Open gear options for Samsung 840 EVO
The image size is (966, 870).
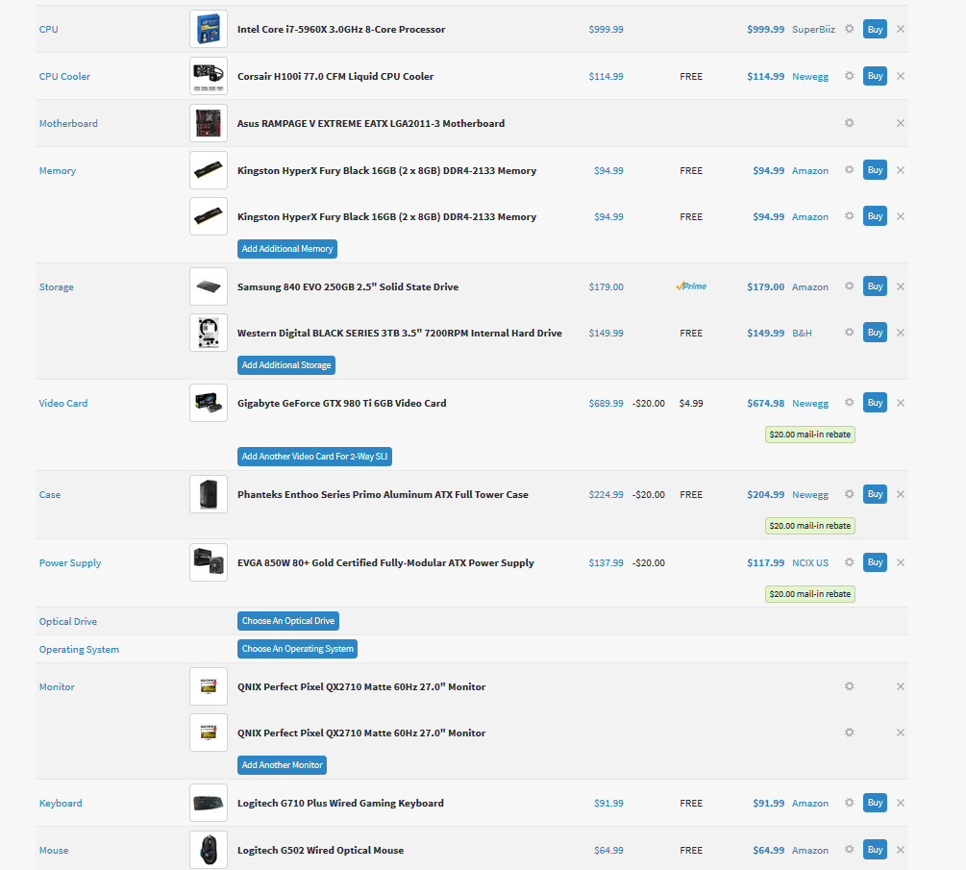click(x=849, y=286)
